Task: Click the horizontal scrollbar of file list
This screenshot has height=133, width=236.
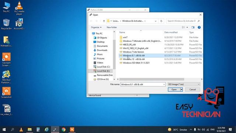Action: [x=152, y=79]
